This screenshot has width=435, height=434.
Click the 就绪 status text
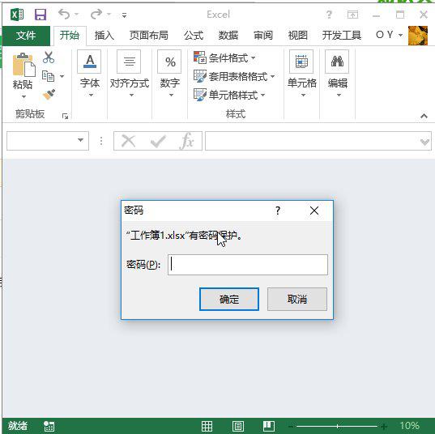point(18,426)
